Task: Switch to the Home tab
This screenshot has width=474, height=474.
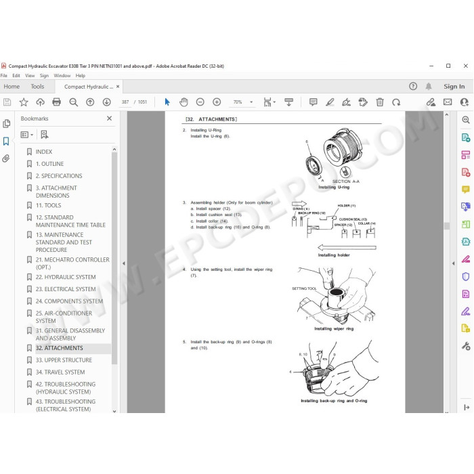Action: click(x=12, y=87)
